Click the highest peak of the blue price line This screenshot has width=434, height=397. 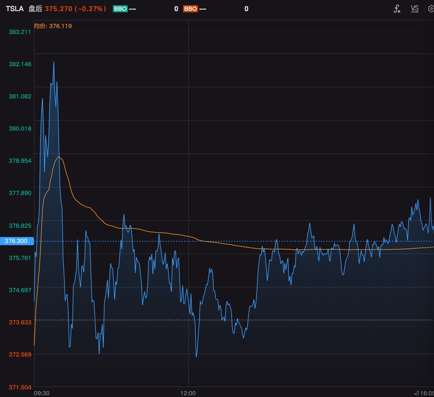(54, 62)
